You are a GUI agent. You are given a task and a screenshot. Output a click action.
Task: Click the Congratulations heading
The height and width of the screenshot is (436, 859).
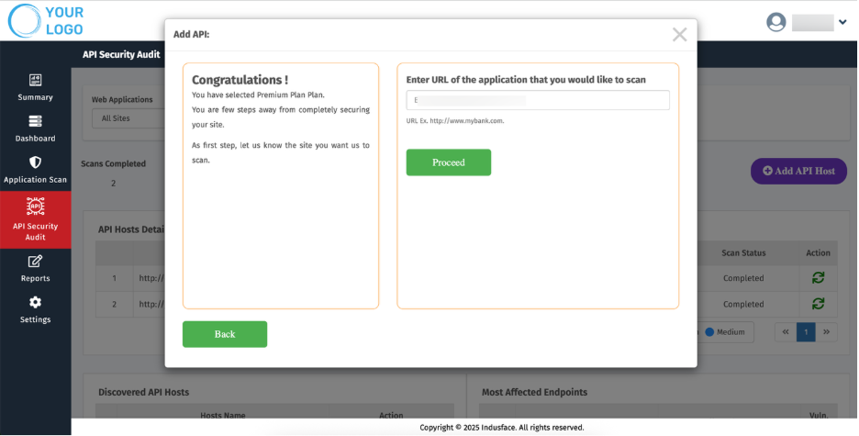click(240, 80)
